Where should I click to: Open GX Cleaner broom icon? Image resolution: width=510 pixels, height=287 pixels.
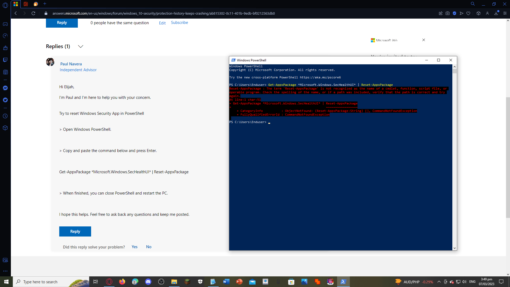pos(5,48)
